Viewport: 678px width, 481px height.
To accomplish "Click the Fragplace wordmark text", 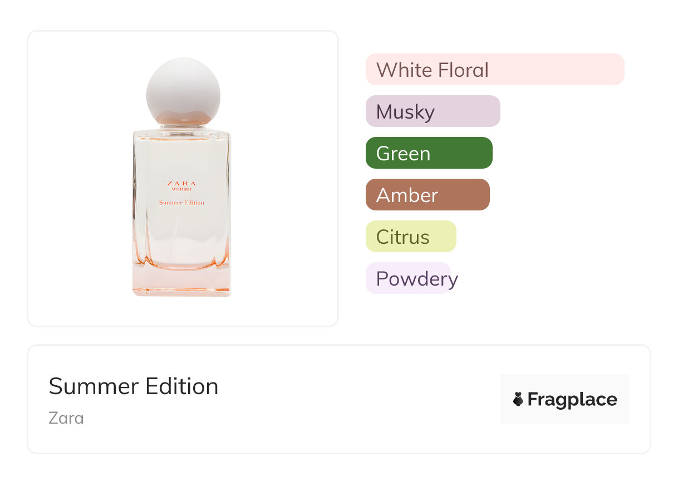I will (572, 399).
